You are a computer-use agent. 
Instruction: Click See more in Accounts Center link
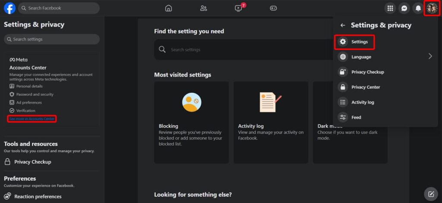click(x=32, y=119)
